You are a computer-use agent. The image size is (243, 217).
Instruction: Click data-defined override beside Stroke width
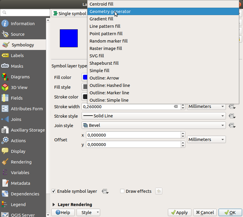[232, 107]
